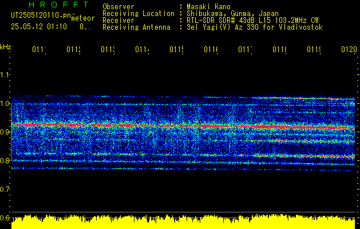
Task: Click the Receiving Antenna label
Action: pos(136,27)
